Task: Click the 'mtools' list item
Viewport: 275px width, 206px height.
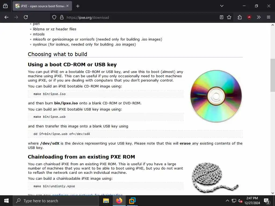Action: click(x=39, y=34)
